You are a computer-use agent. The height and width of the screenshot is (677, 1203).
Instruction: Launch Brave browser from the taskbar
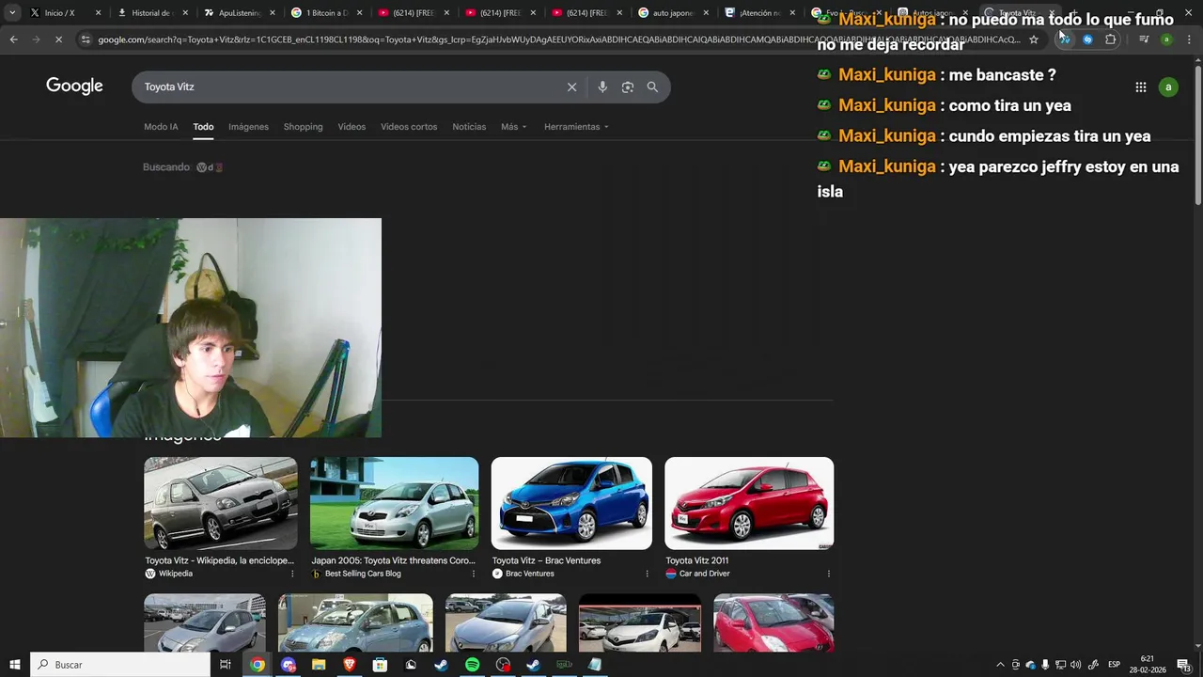(349, 665)
